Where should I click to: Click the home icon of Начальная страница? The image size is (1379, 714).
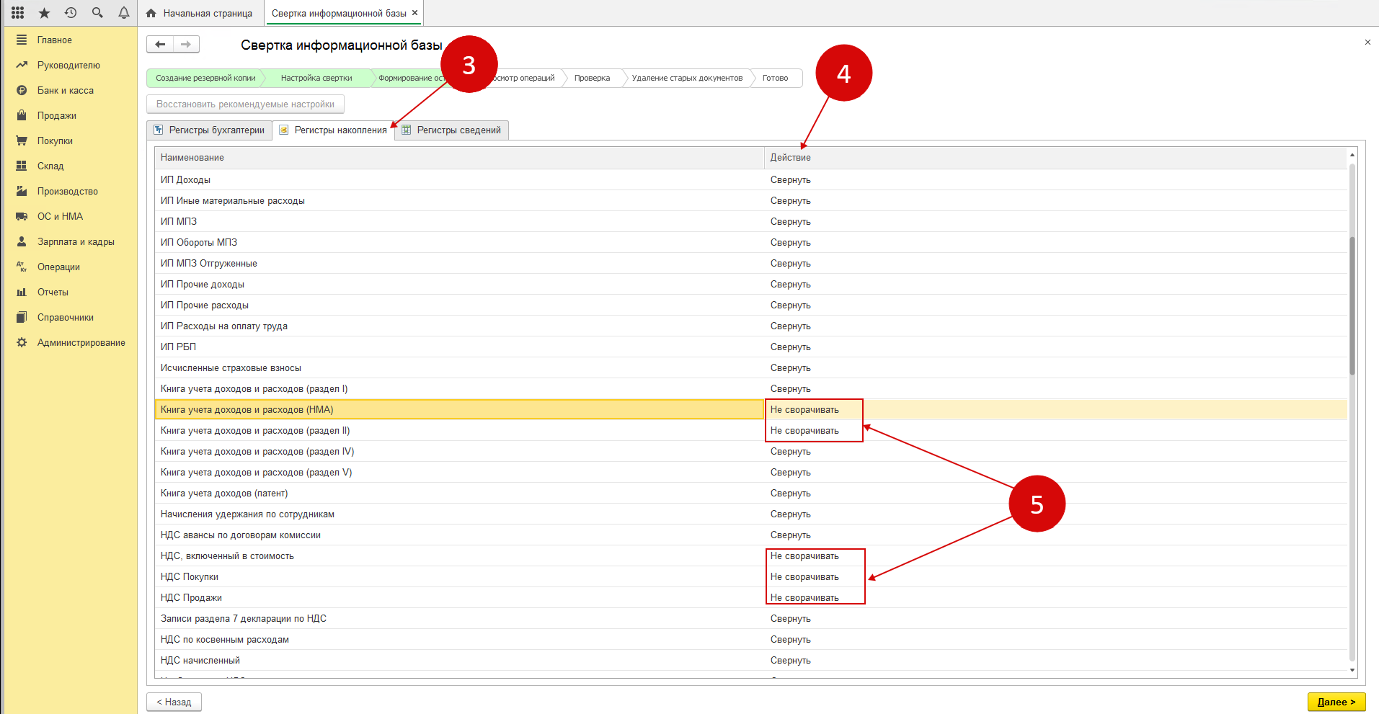151,13
